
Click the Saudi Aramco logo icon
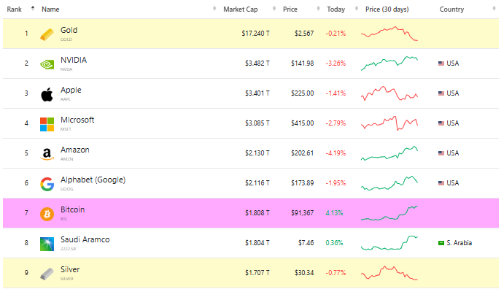point(47,244)
